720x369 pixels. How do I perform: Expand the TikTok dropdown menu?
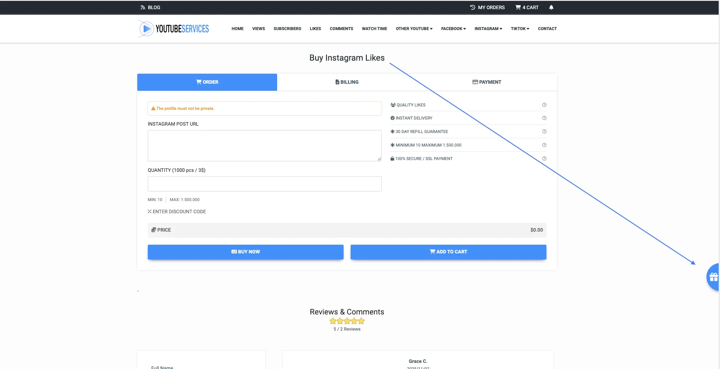coord(520,29)
